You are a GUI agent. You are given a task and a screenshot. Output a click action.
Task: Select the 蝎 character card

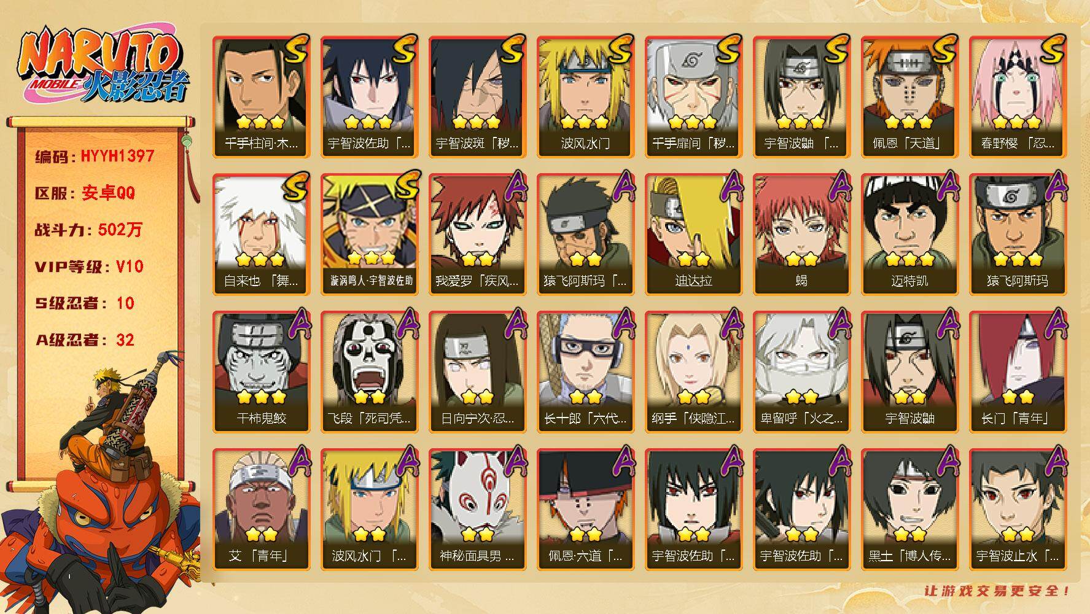[801, 235]
